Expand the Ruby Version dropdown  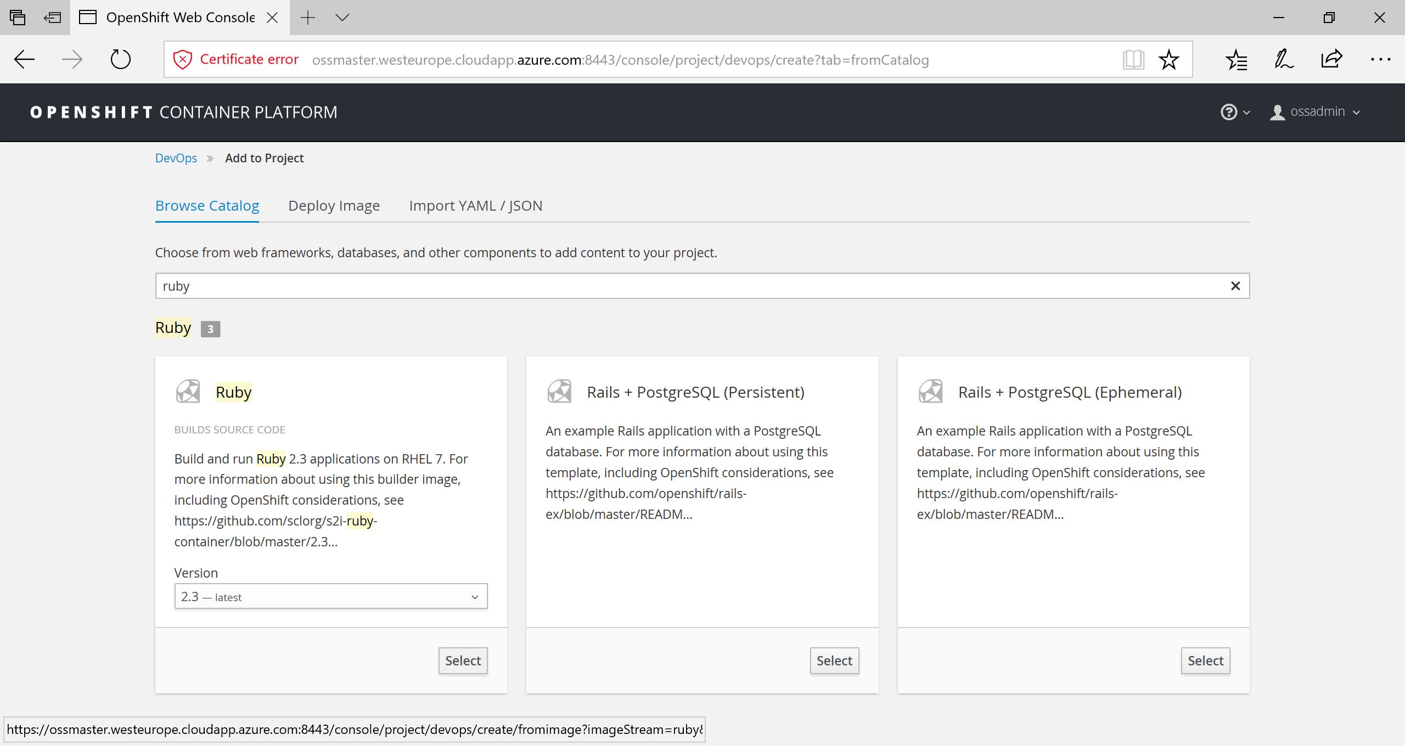(330, 596)
